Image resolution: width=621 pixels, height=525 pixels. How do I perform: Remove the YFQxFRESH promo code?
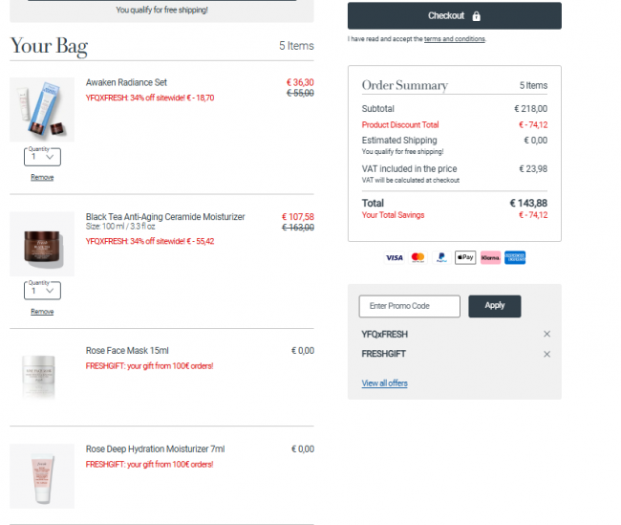(546, 334)
